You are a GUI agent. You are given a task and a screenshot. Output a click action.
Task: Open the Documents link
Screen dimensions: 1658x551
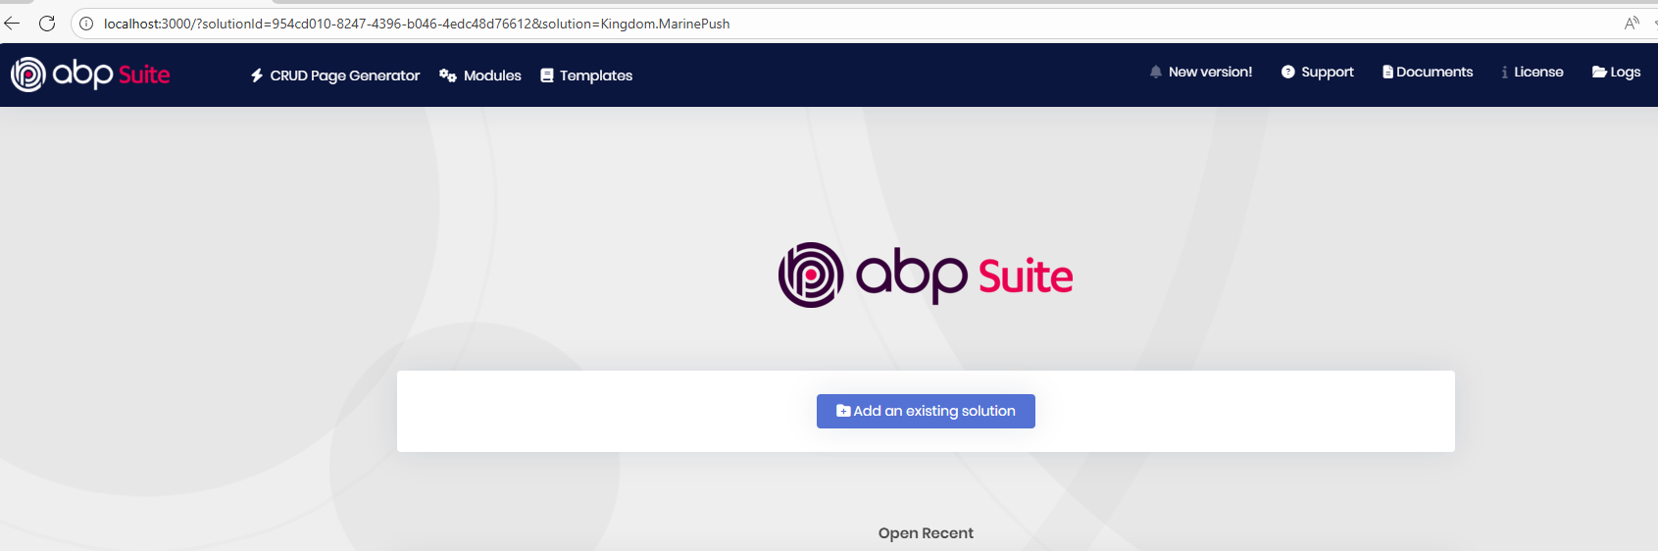click(1428, 72)
